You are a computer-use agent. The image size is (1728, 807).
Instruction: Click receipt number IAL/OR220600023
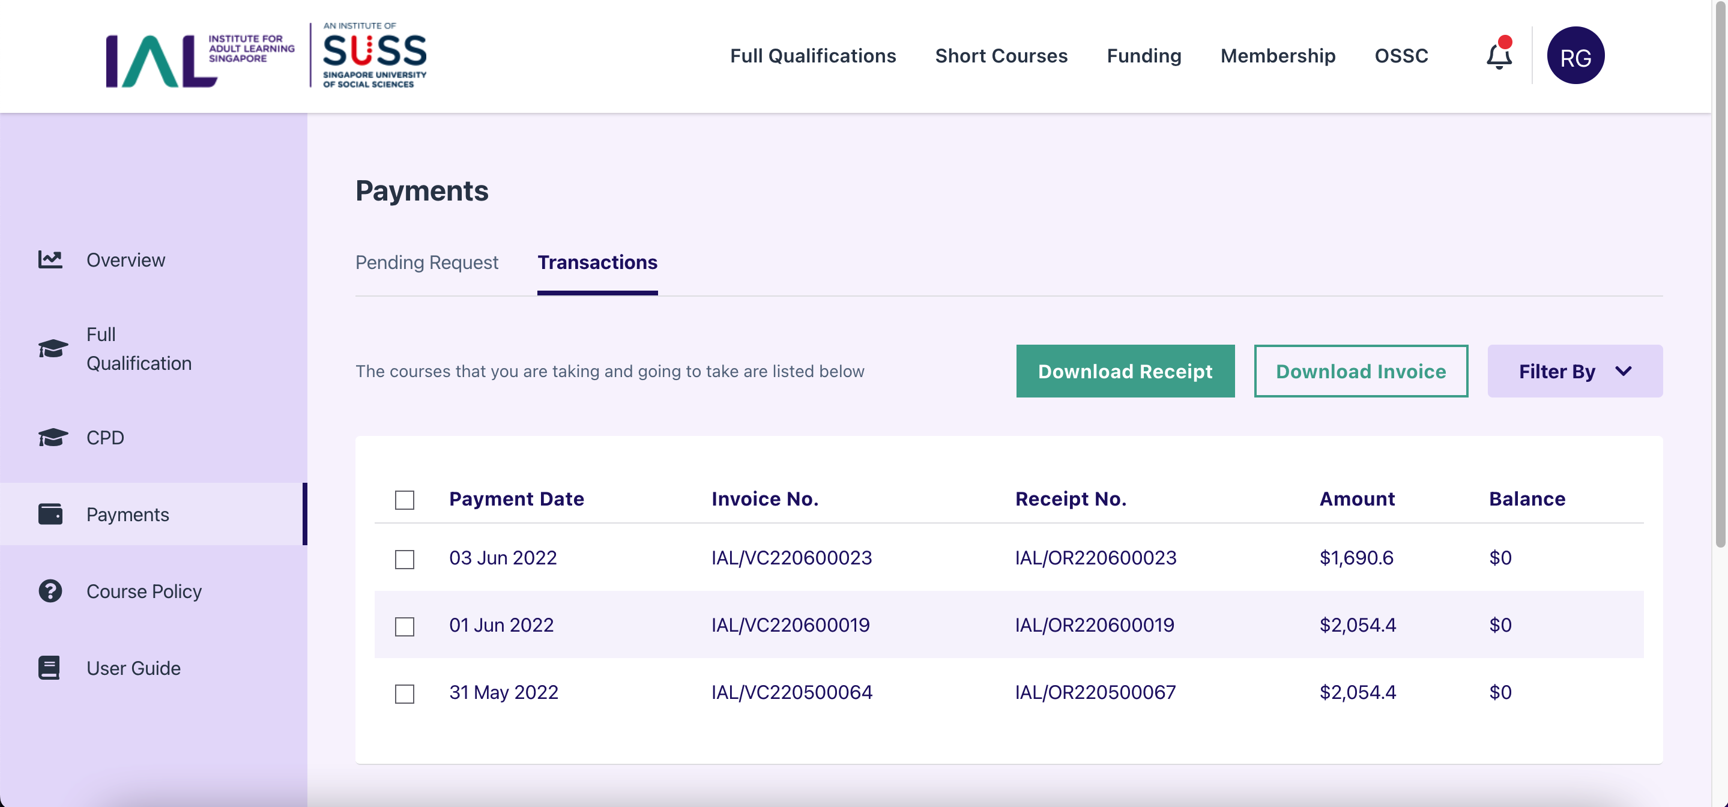pyautogui.click(x=1095, y=558)
